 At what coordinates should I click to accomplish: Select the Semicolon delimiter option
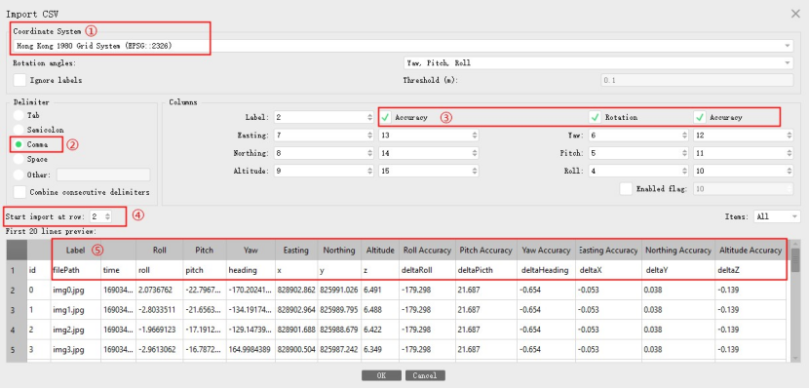(19, 130)
